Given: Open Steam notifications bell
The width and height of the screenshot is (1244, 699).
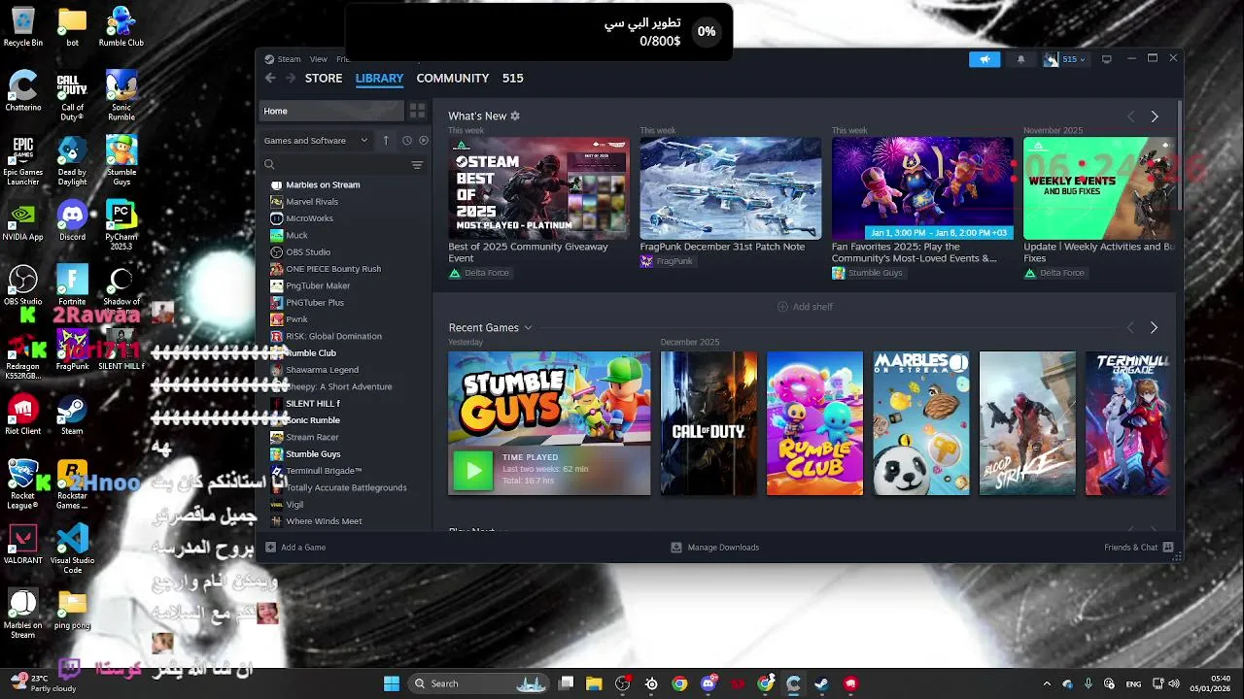Looking at the screenshot, I should click(1020, 59).
